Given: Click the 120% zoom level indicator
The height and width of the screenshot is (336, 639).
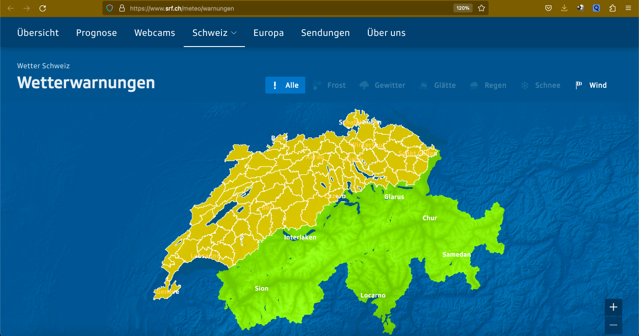Looking at the screenshot, I should coord(463,8).
